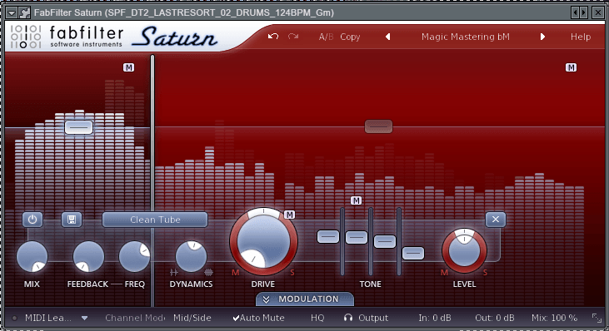Click the resize interface icon
This screenshot has width=609, height=331.
click(x=597, y=319)
